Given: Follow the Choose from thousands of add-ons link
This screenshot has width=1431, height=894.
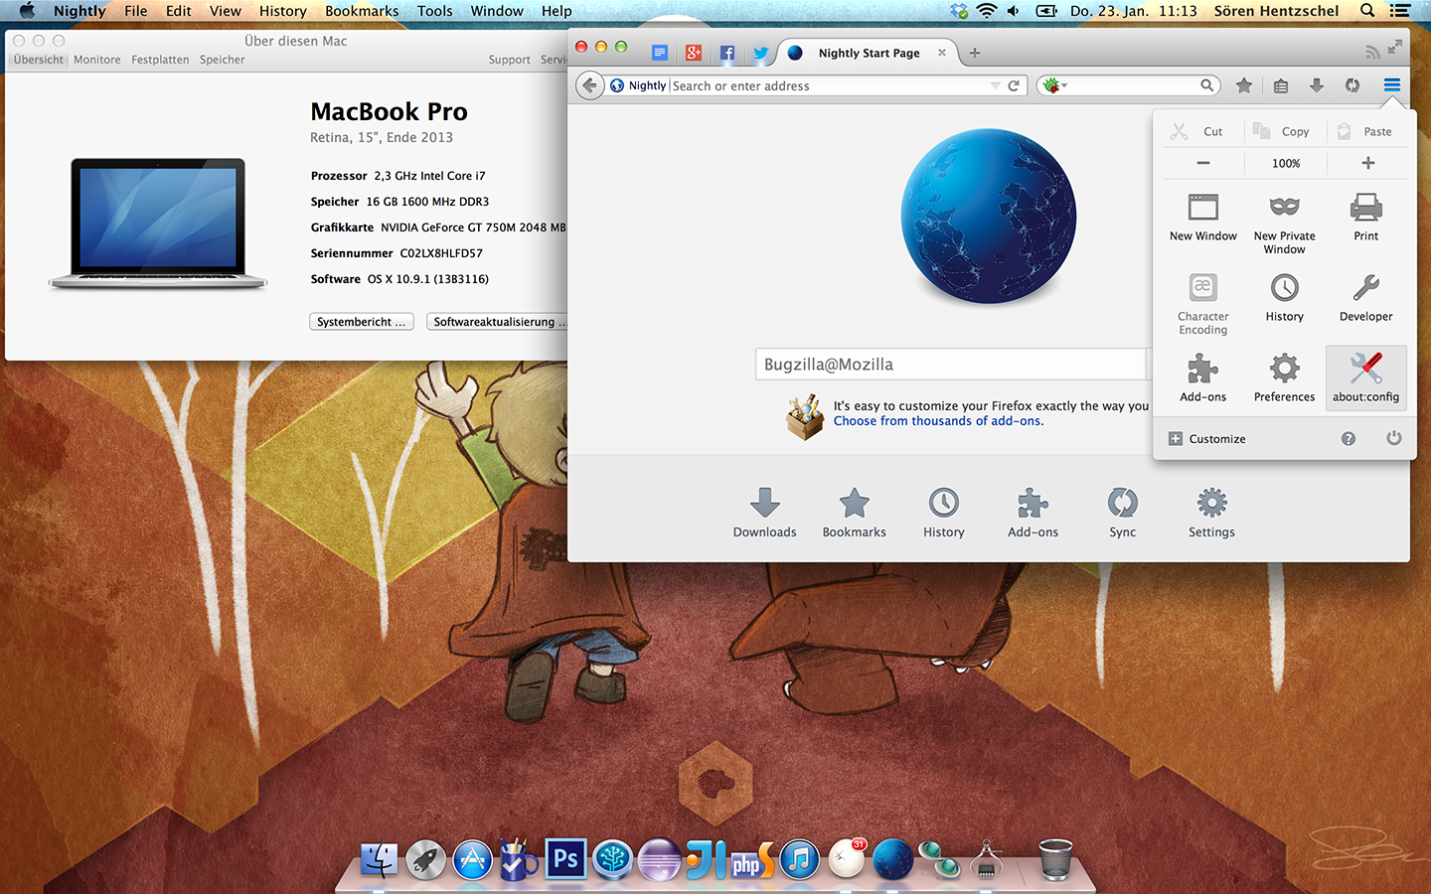Looking at the screenshot, I should 938,421.
